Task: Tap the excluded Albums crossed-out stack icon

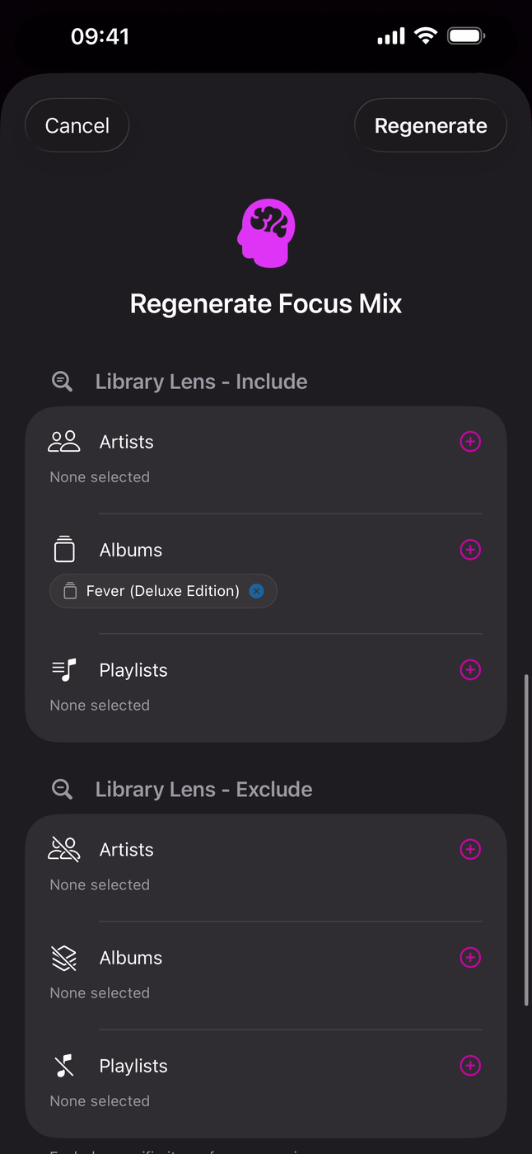Action: tap(64, 958)
